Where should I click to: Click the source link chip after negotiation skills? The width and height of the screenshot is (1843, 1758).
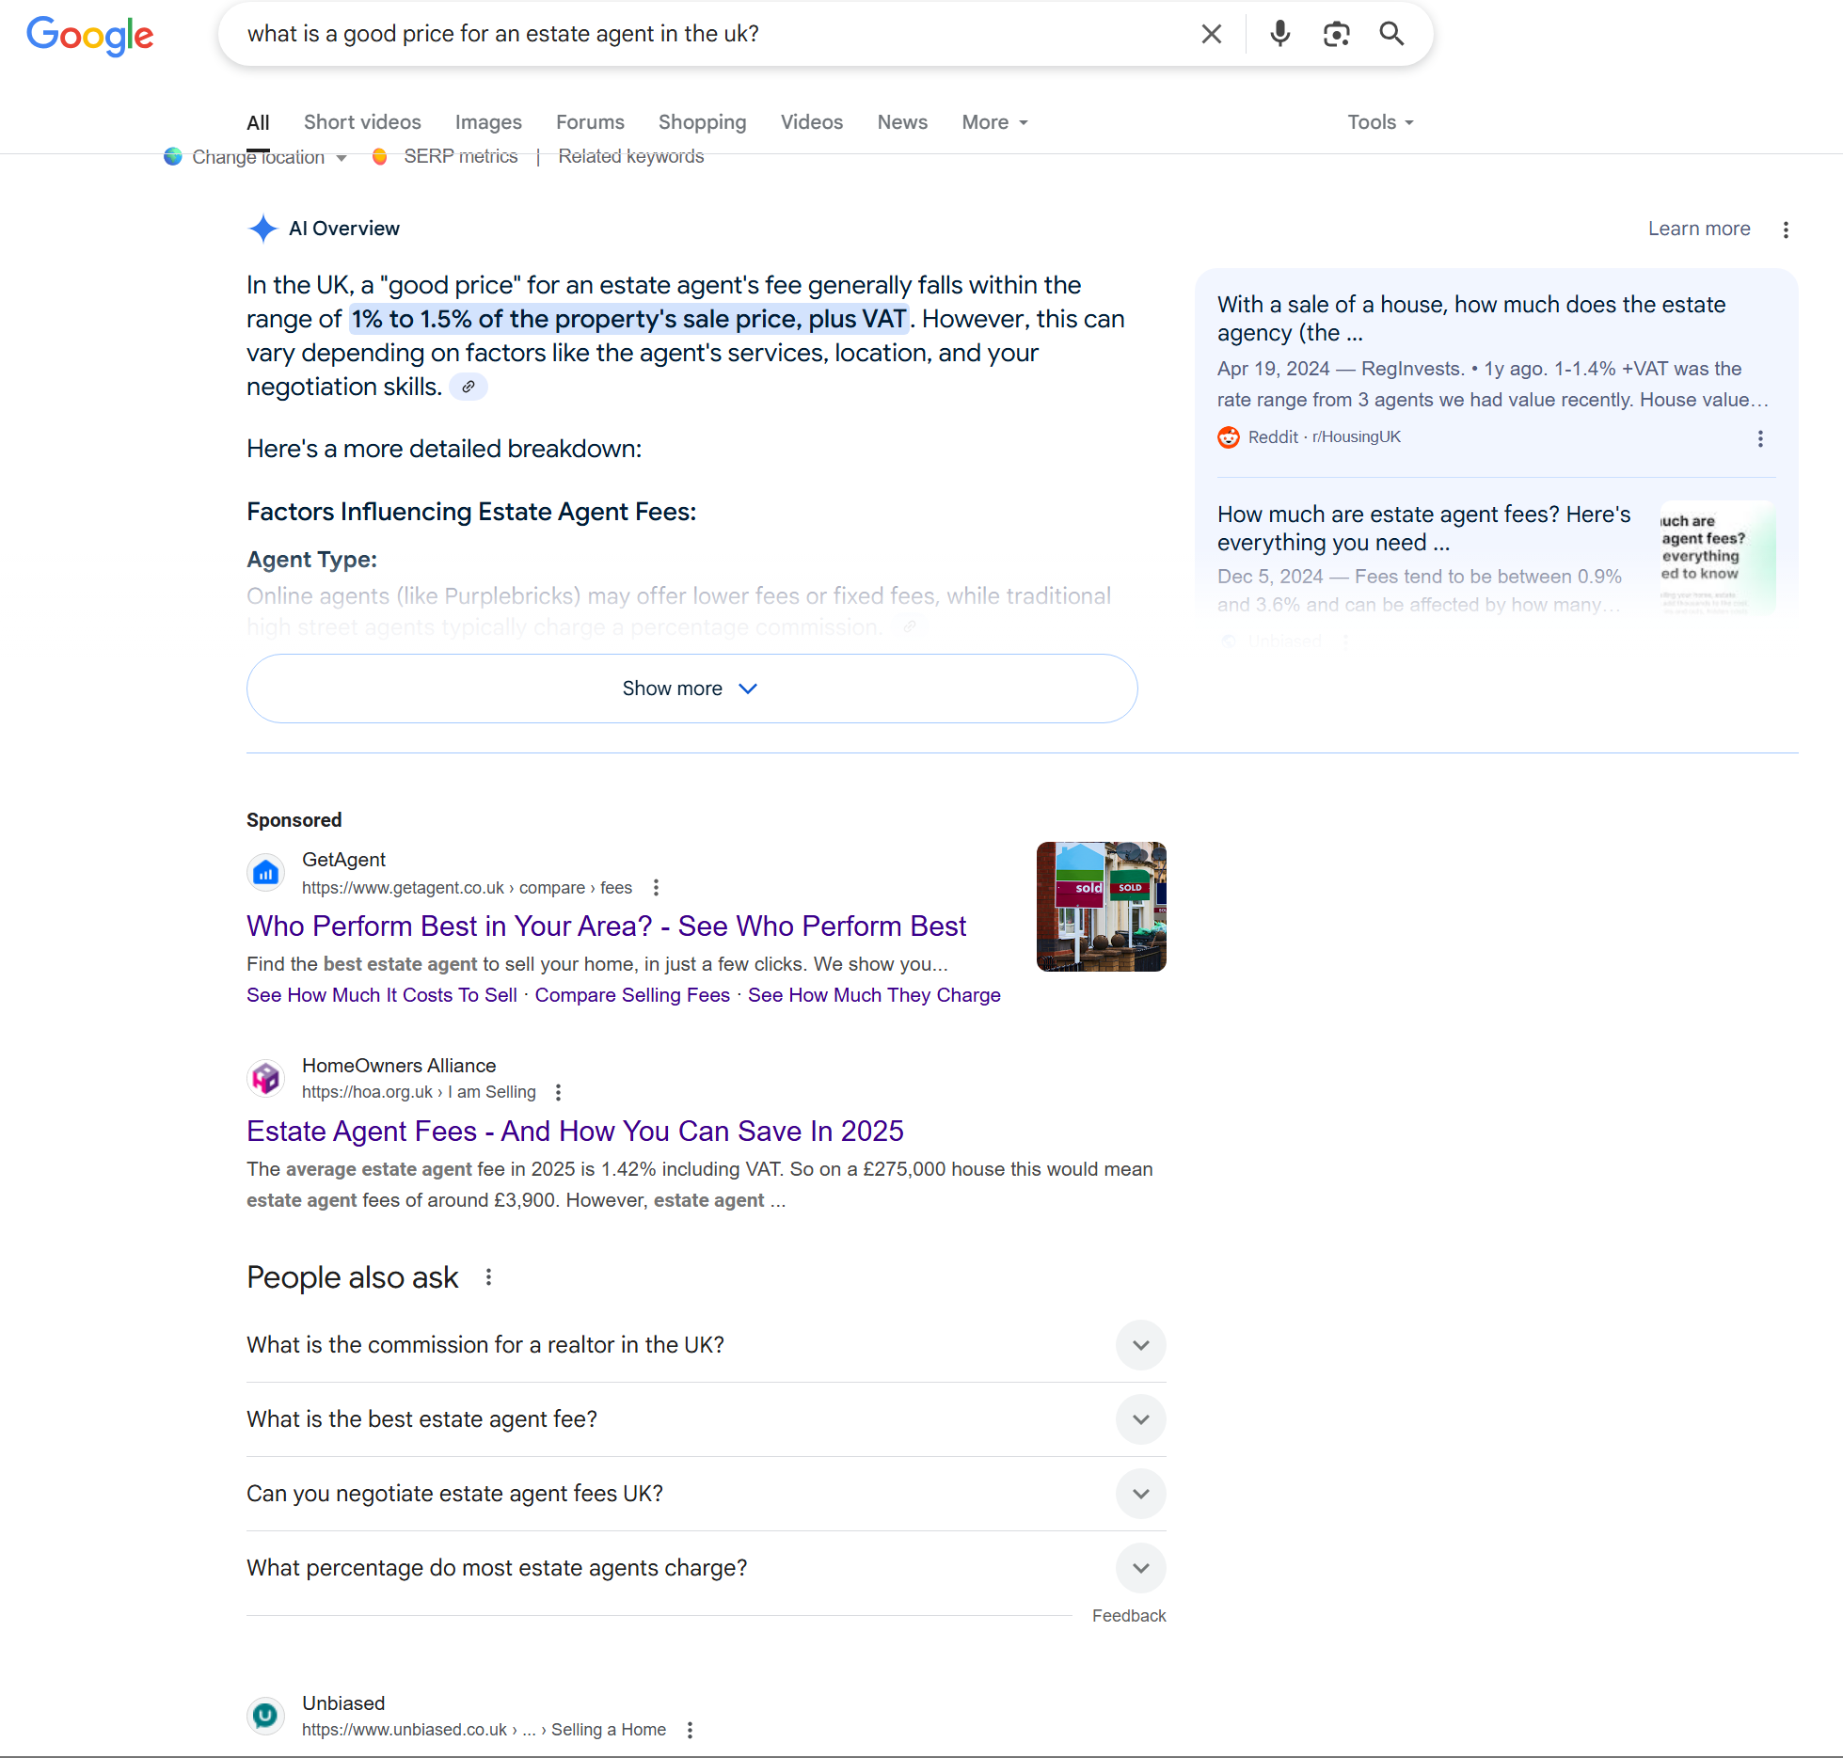(469, 387)
